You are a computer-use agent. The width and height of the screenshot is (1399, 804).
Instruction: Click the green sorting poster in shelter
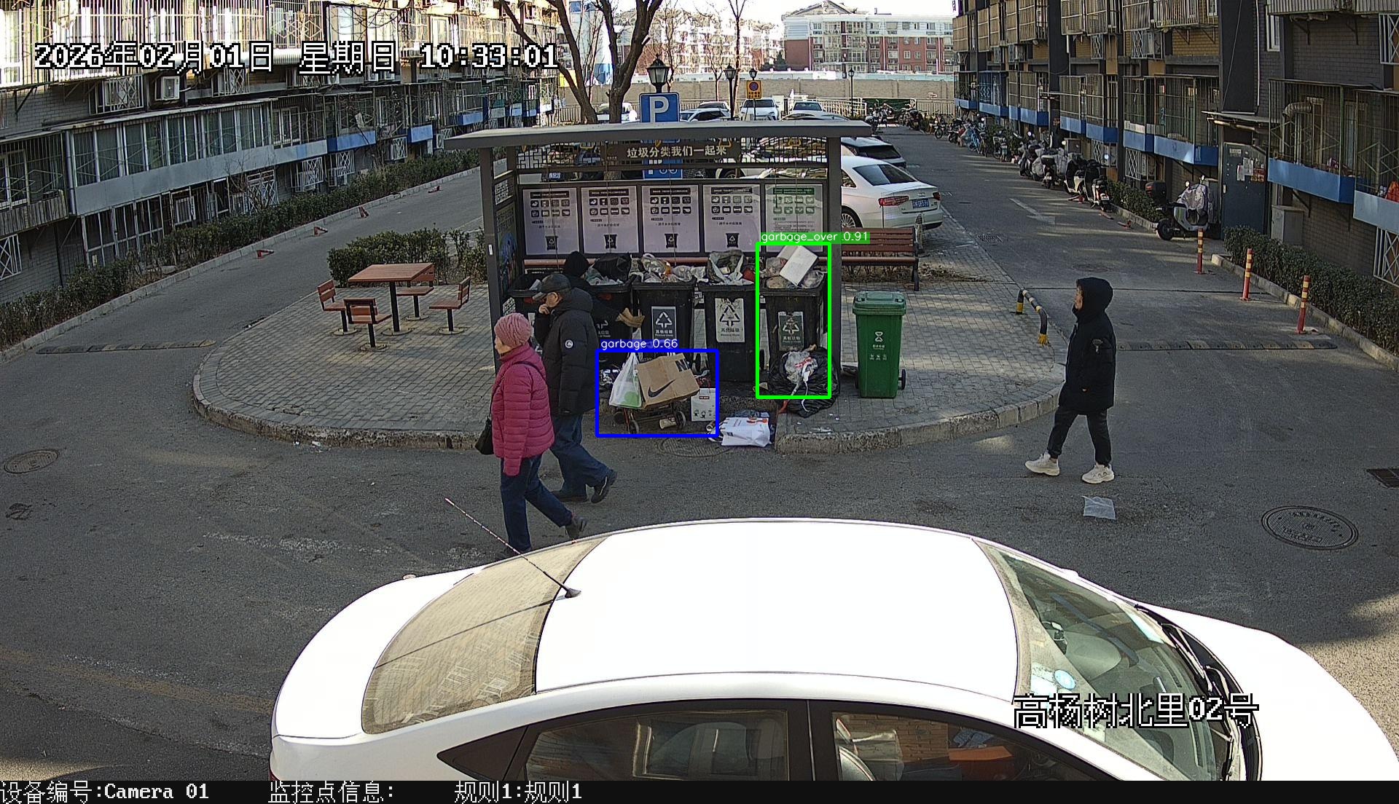click(x=793, y=208)
